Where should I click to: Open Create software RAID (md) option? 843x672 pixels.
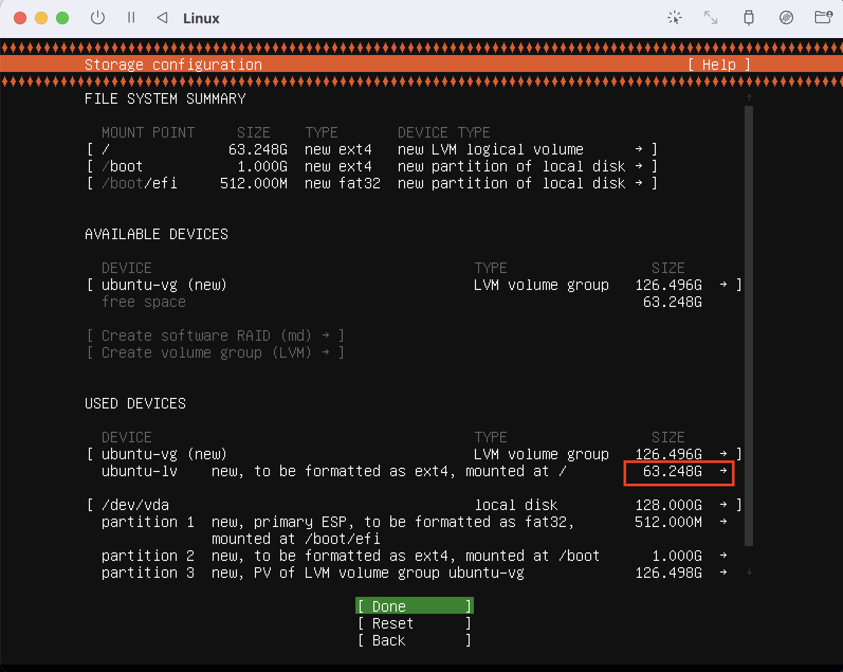tap(216, 335)
